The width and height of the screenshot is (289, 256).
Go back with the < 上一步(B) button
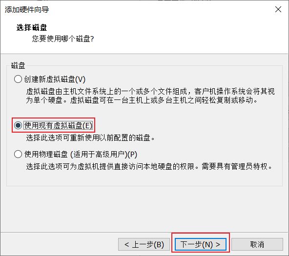pos(144,244)
